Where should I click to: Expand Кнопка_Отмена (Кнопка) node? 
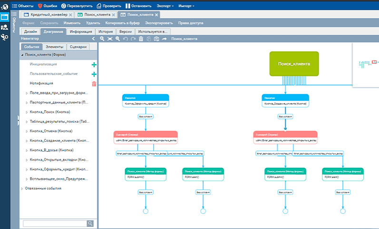(27, 131)
